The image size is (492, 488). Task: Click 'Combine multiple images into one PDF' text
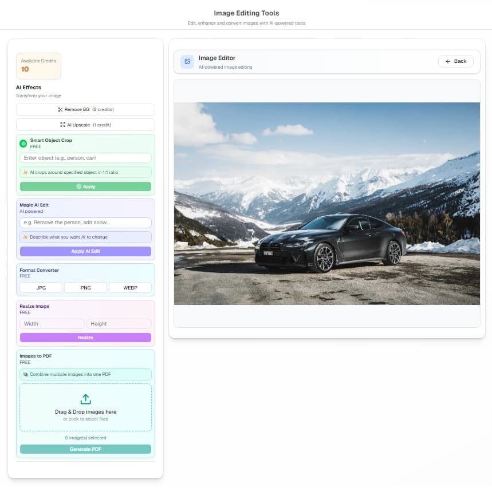click(x=70, y=374)
